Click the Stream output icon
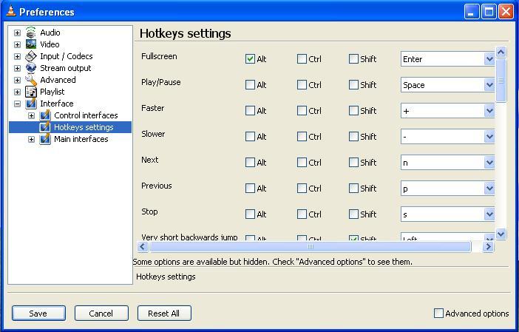This screenshot has height=332, width=519. tap(31, 68)
